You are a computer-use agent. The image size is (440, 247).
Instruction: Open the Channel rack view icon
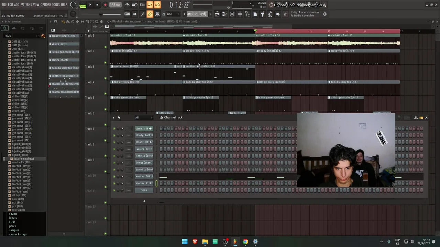tap(232, 14)
